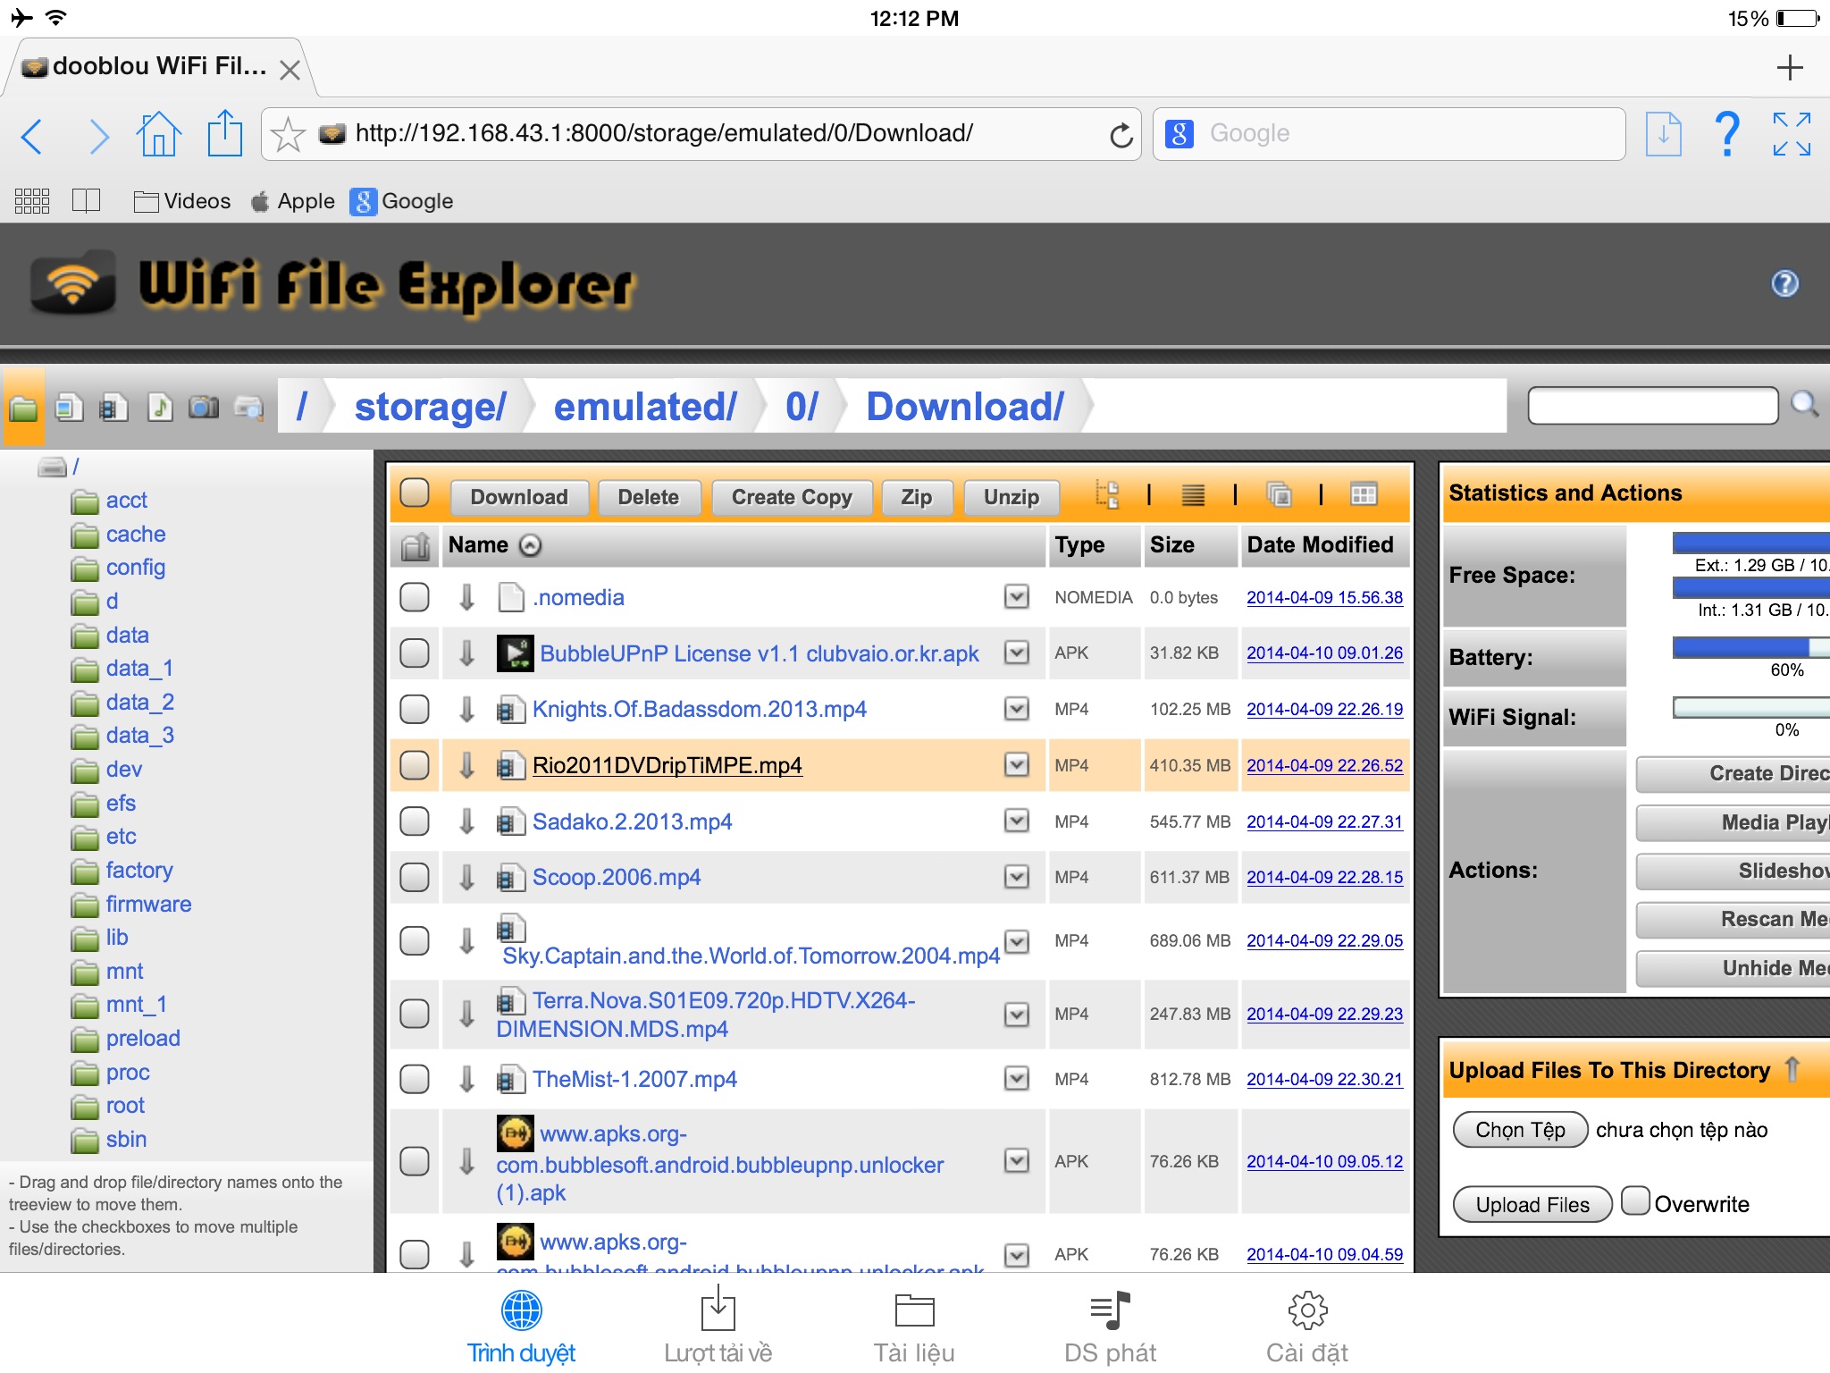Toggle Name column sort arrow
This screenshot has height=1373, width=1830.
tap(531, 545)
